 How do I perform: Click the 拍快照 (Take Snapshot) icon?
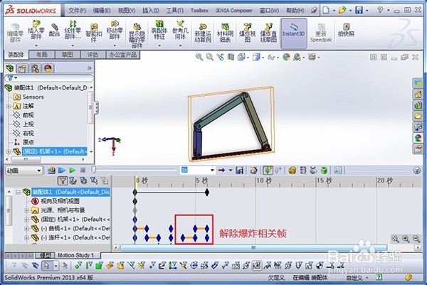346,30
